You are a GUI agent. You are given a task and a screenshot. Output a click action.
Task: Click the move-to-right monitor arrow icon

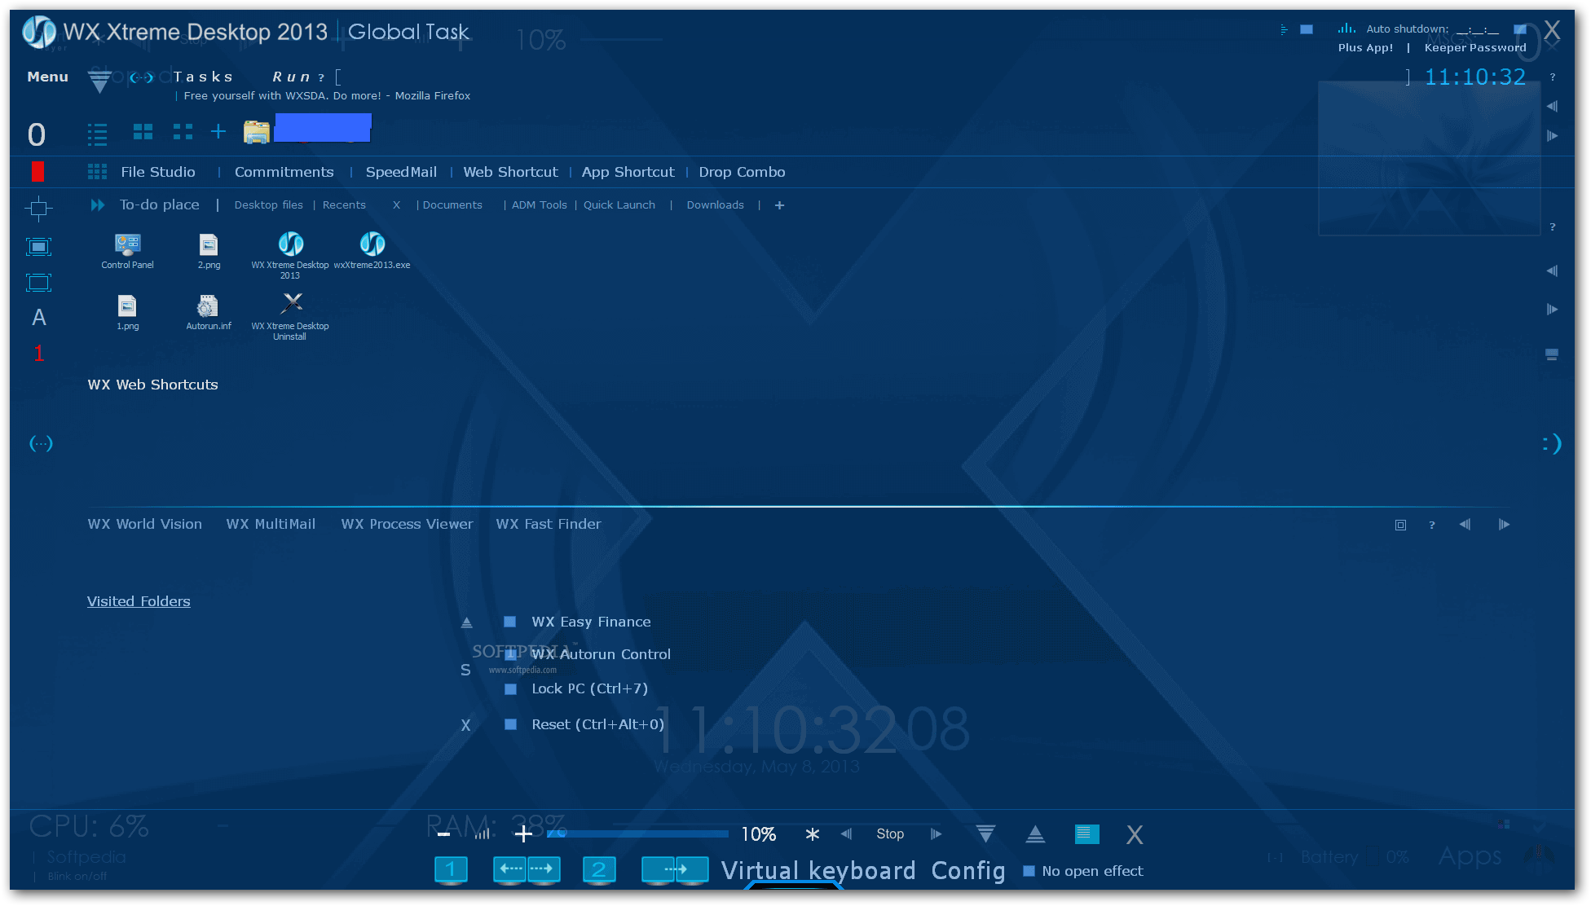click(x=675, y=870)
